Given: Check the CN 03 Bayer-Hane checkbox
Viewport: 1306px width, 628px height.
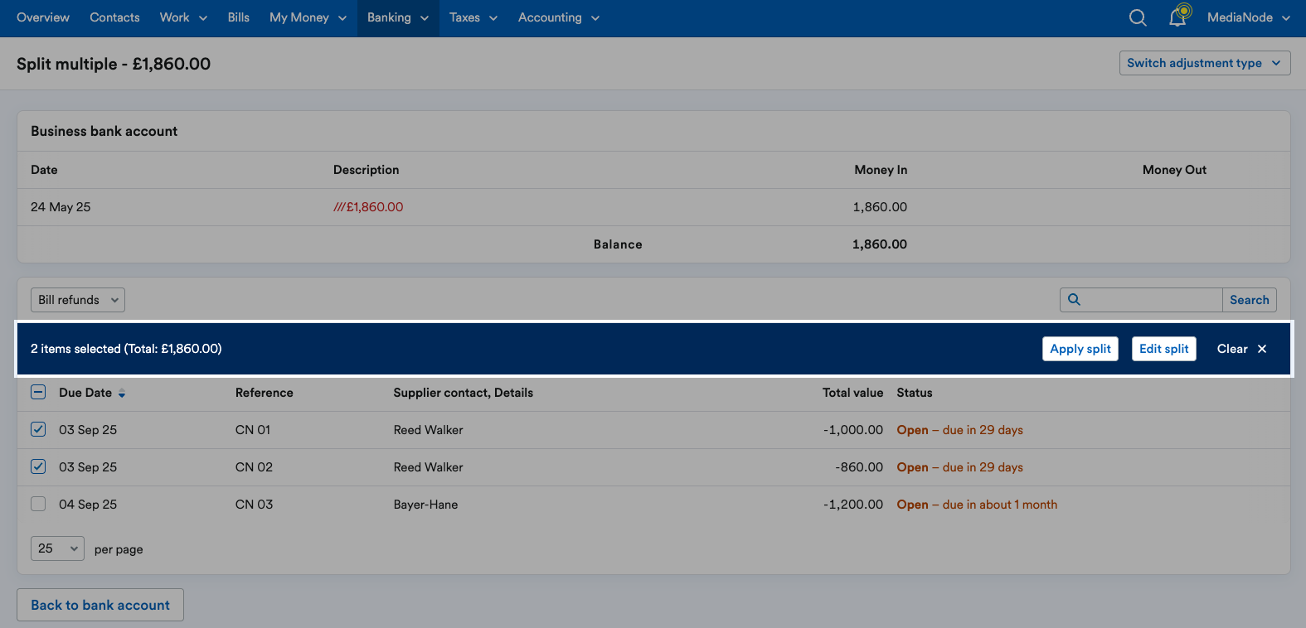Looking at the screenshot, I should pos(38,504).
